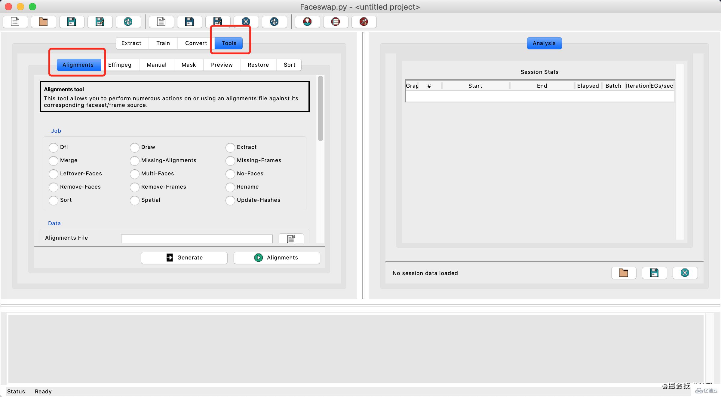Switch to the Train tab
Image resolution: width=721 pixels, height=397 pixels.
tap(162, 43)
